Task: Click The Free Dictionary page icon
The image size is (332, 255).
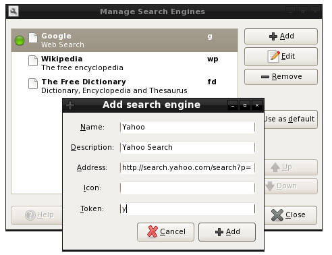Action: pos(33,84)
